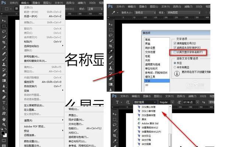Open font family dropdown 微软雅黑
The height and width of the screenshot is (147, 230).
pos(145,102)
